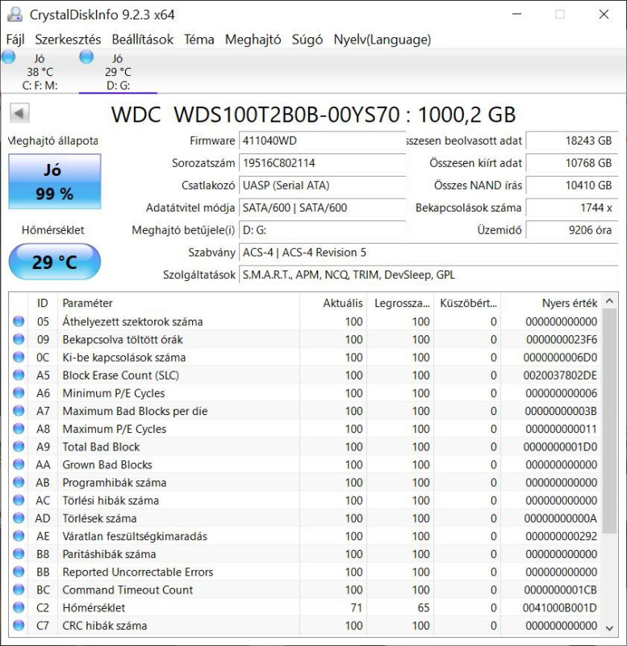Click the total written value 10768 GB
The width and height of the screenshot is (627, 646).
[x=572, y=163]
